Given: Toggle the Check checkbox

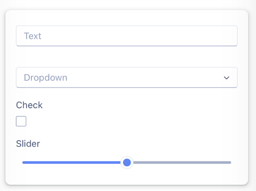Looking at the screenshot, I should (21, 121).
